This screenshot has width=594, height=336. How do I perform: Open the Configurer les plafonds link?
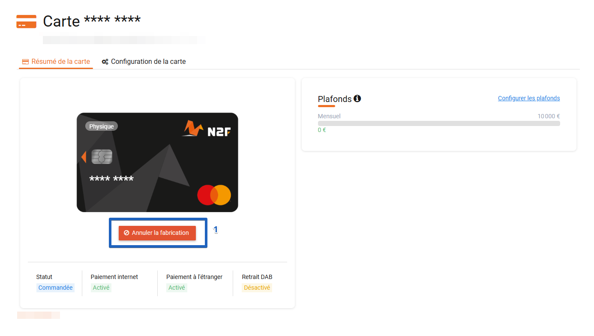529,98
